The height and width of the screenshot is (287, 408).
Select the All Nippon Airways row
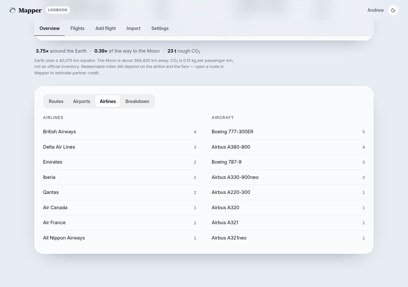[x=120, y=238]
